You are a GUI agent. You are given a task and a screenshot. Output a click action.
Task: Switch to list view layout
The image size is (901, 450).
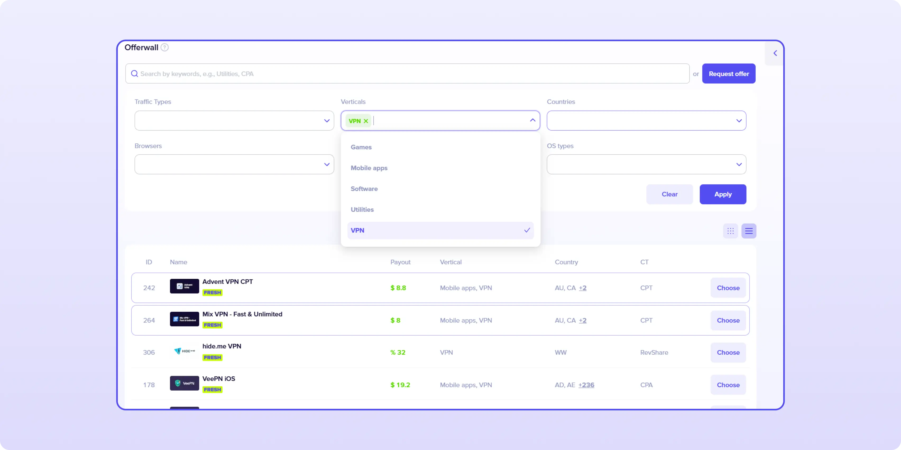[x=748, y=231]
